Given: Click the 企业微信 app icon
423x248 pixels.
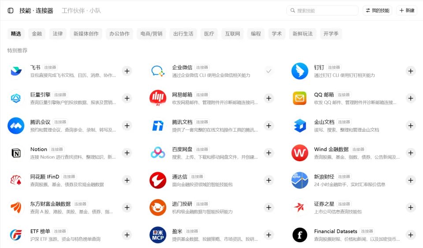Looking at the screenshot, I should 158,71.
